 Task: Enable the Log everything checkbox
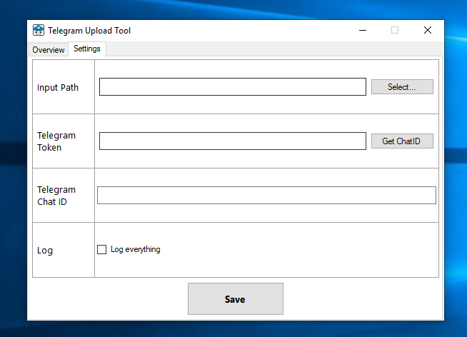click(102, 249)
